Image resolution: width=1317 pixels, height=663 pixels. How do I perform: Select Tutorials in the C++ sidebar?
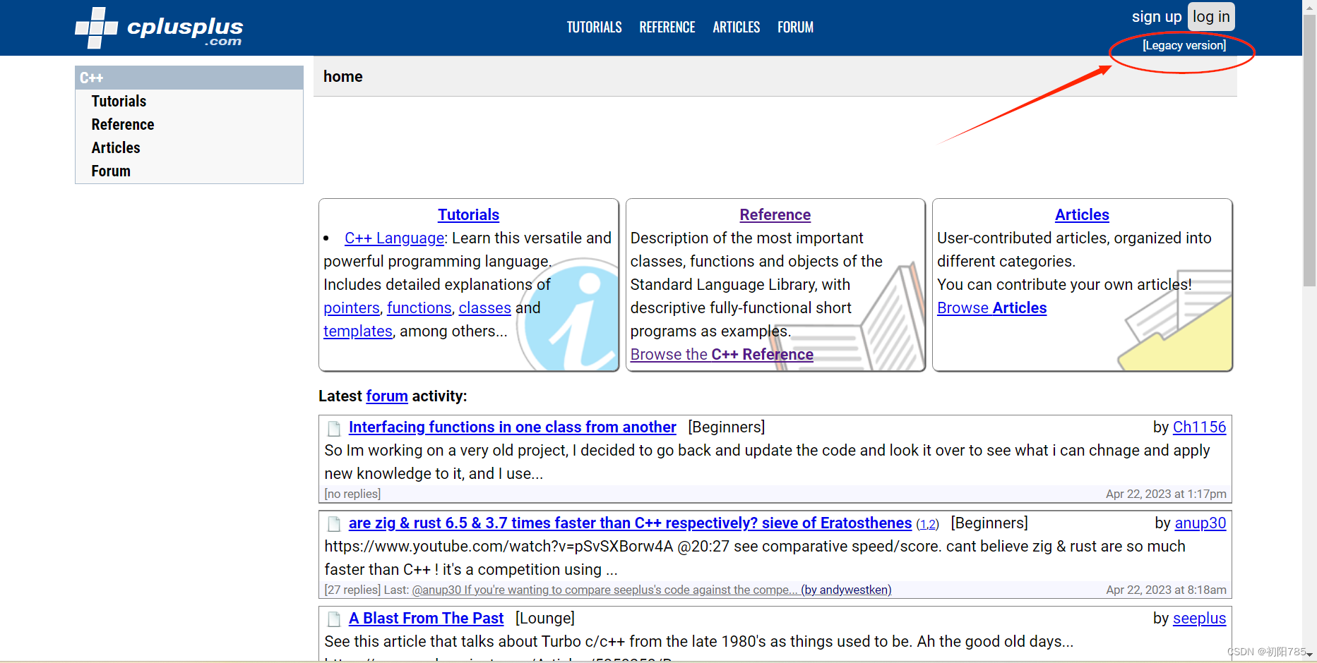pos(119,102)
